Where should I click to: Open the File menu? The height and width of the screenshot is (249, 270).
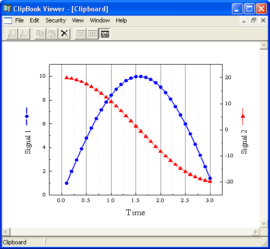(x=19, y=20)
